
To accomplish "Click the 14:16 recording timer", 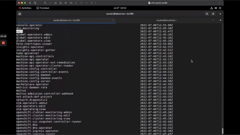I will pyautogui.click(x=3, y=36).
